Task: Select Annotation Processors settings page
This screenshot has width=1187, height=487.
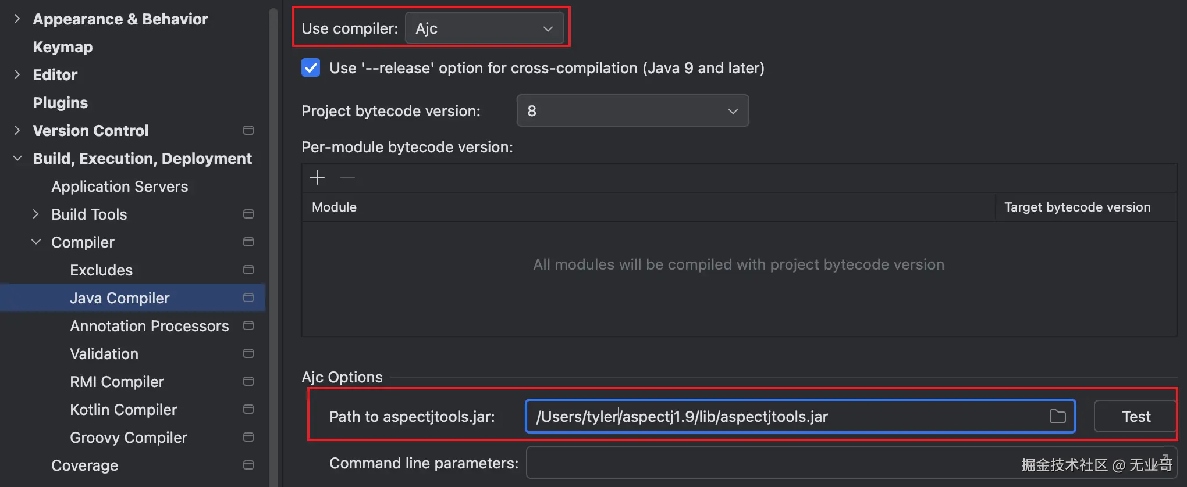Action: [149, 326]
